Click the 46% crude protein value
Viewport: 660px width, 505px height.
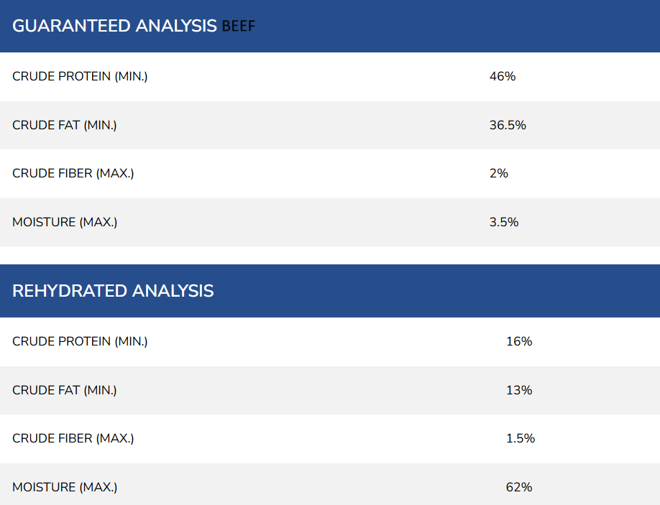click(x=503, y=76)
